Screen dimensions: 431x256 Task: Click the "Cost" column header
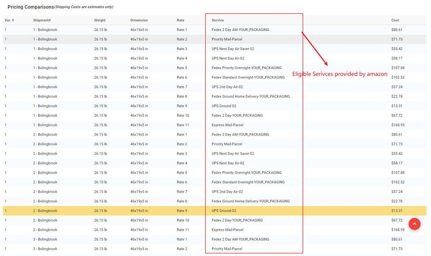click(x=395, y=20)
